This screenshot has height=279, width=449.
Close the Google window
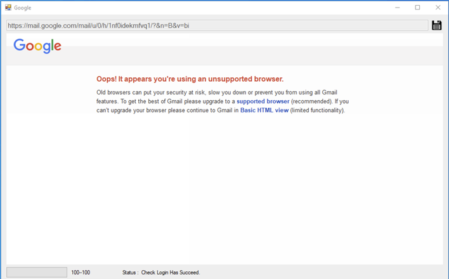(x=438, y=8)
